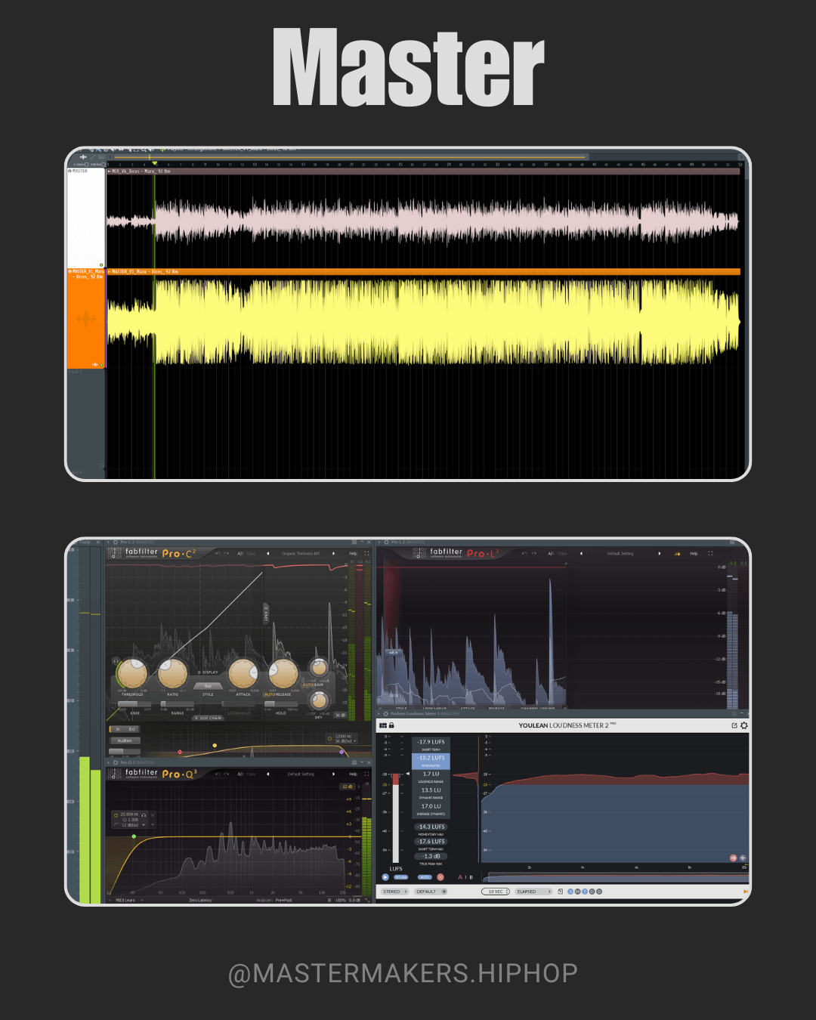The height and width of the screenshot is (1020, 816).
Task: Open the 12 dB display range selector
Action: click(x=347, y=787)
